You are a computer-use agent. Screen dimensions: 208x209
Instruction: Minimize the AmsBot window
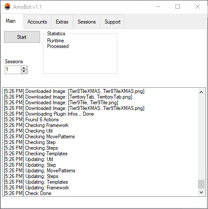click(158, 7)
